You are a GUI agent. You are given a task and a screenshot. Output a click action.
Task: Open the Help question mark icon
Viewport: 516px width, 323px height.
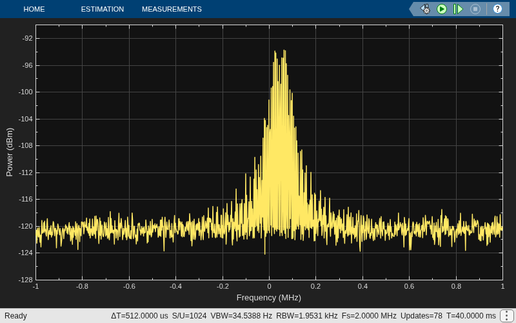click(x=497, y=9)
